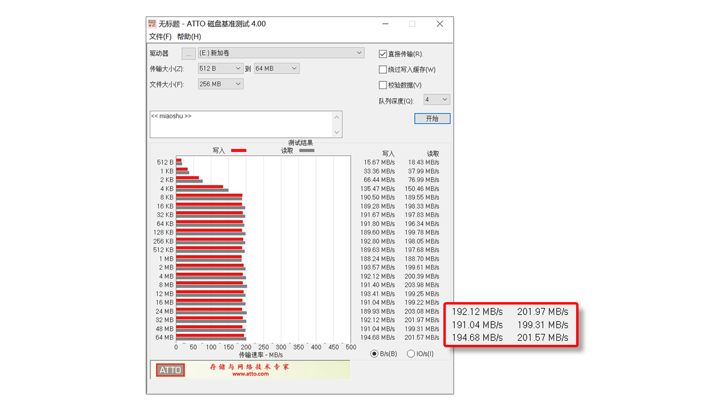Click the write value "193.41 MB/s"

(x=378, y=294)
